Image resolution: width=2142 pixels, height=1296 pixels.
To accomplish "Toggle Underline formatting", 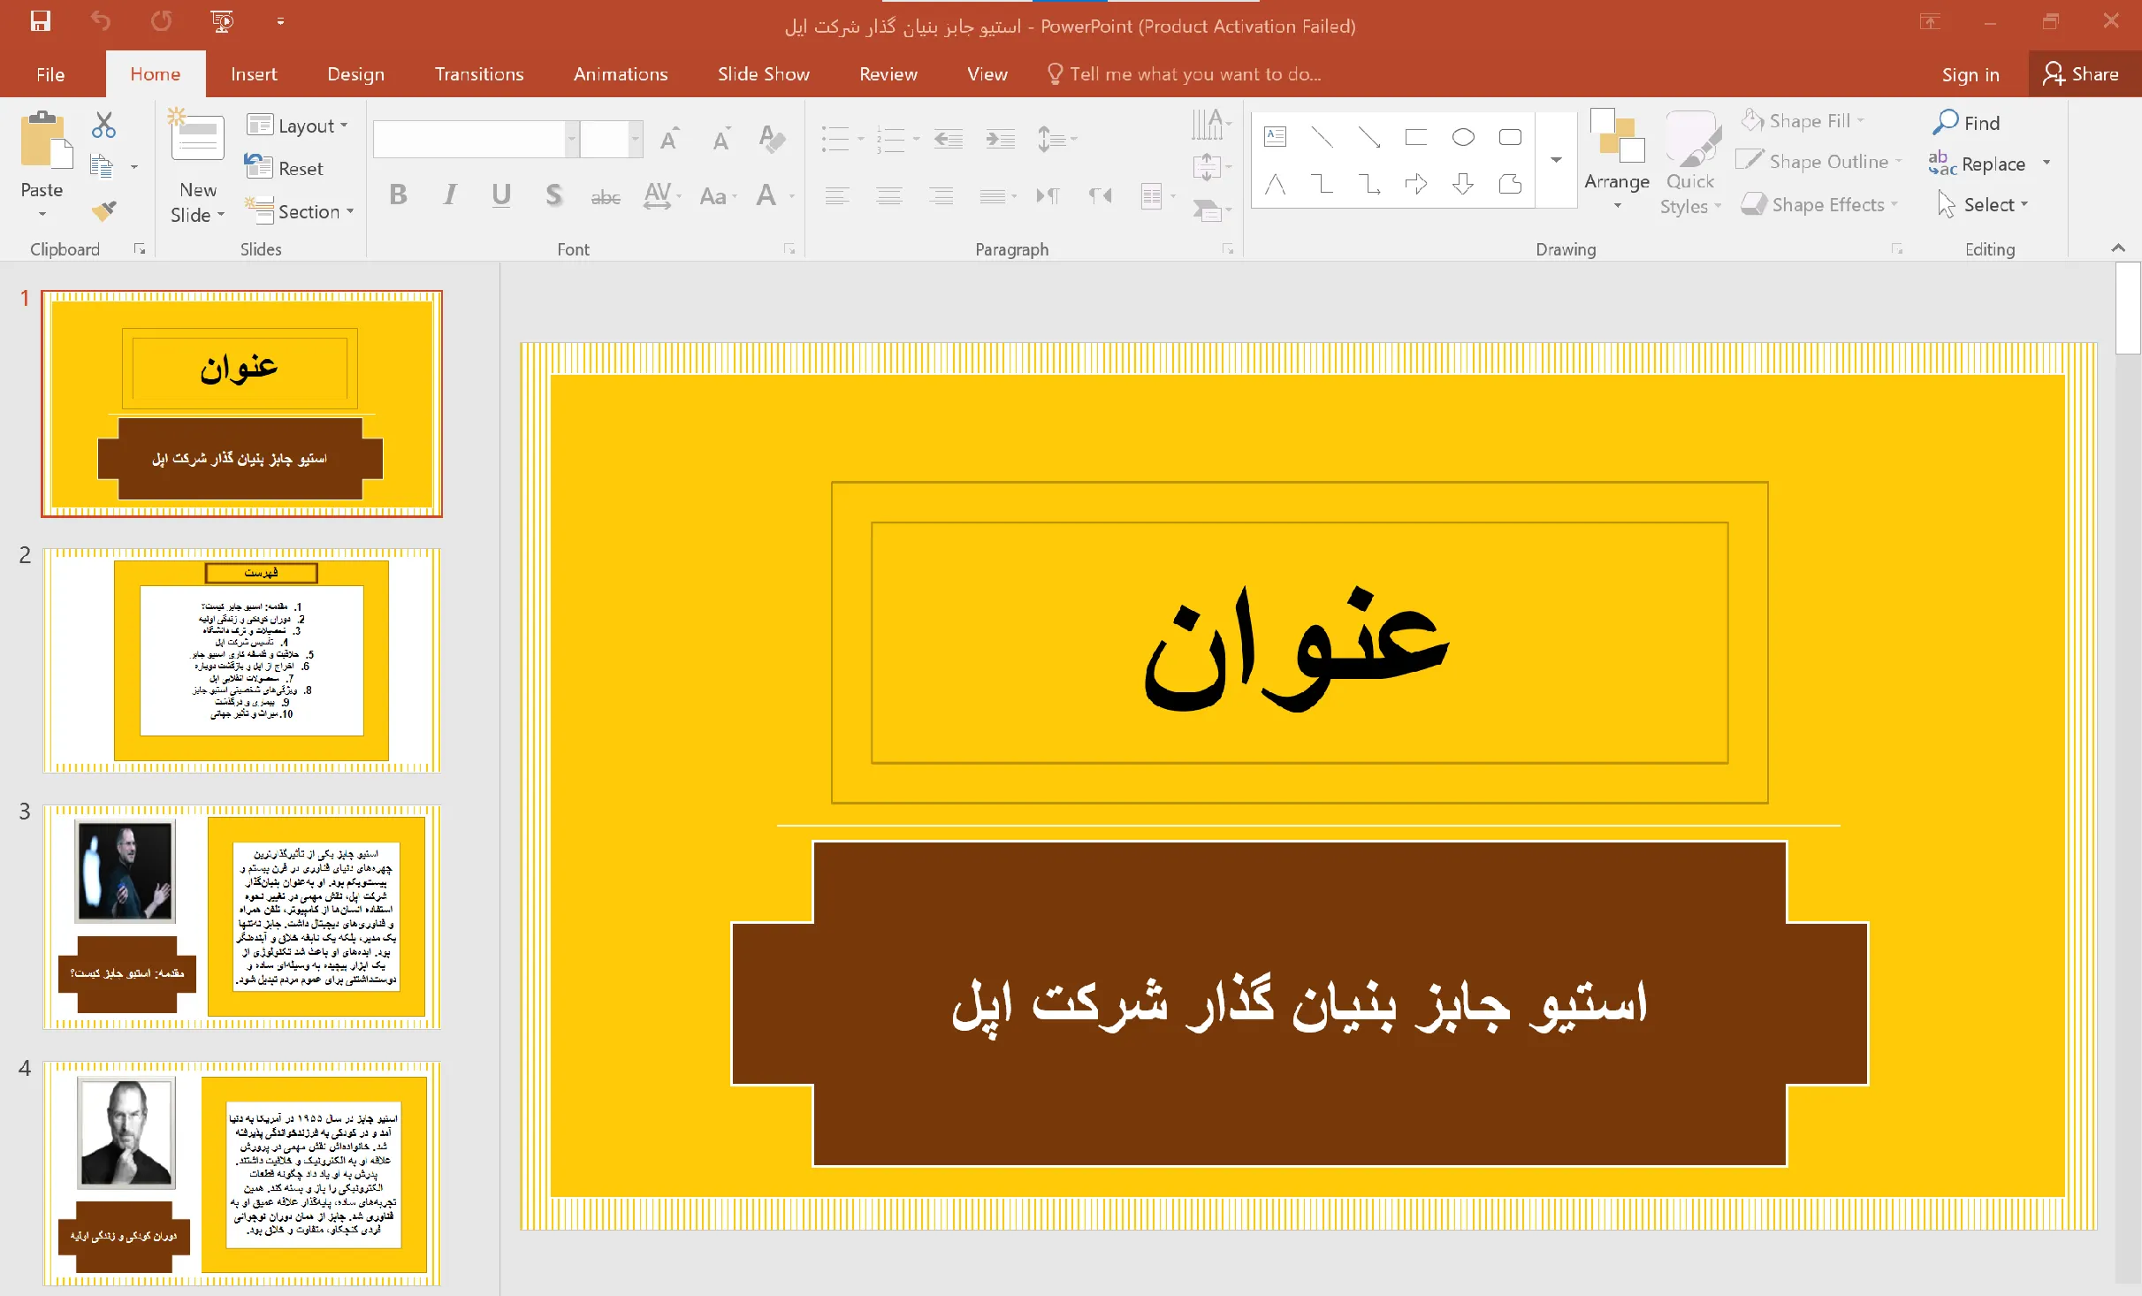I will 501,194.
